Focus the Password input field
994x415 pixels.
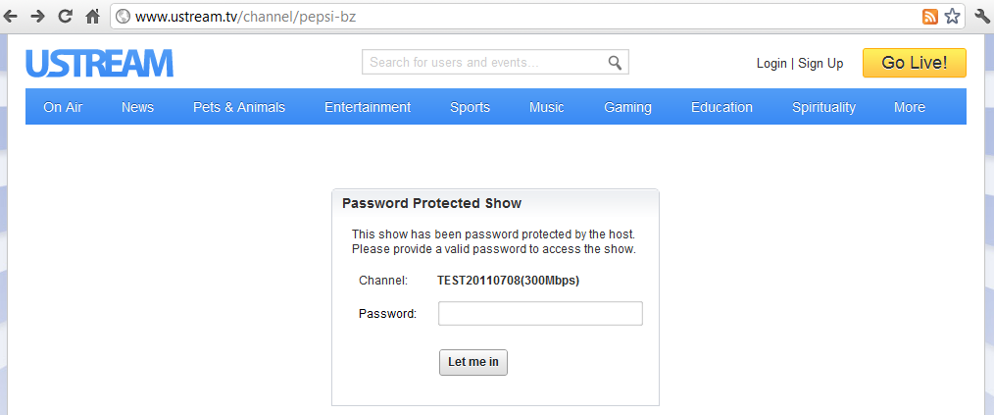click(540, 314)
